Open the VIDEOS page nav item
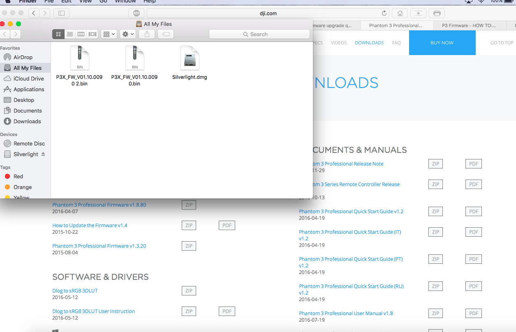The image size is (516, 332). [339, 43]
